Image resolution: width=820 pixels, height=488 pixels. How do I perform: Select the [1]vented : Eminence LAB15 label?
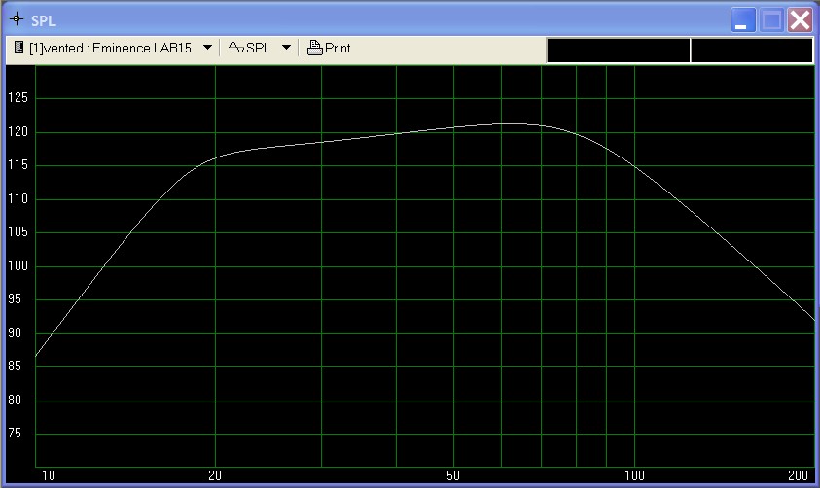pos(110,48)
